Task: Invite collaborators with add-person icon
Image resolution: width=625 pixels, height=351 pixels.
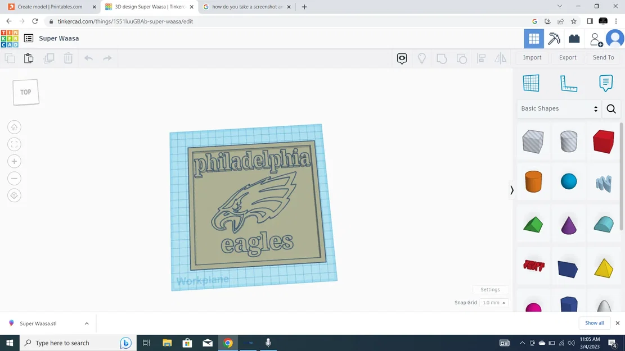Action: 596,39
